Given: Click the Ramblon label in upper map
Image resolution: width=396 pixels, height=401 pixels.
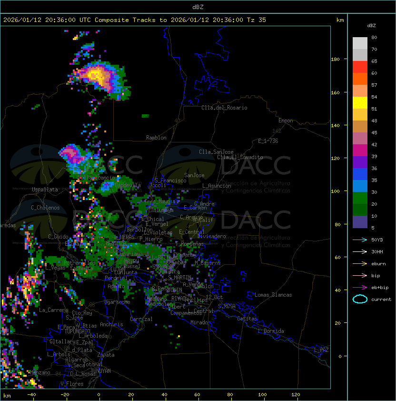Looking at the screenshot, I should [x=156, y=138].
